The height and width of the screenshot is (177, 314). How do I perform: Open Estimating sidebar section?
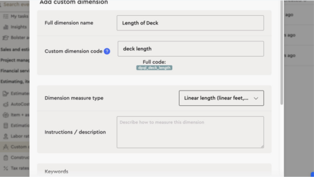15,82
